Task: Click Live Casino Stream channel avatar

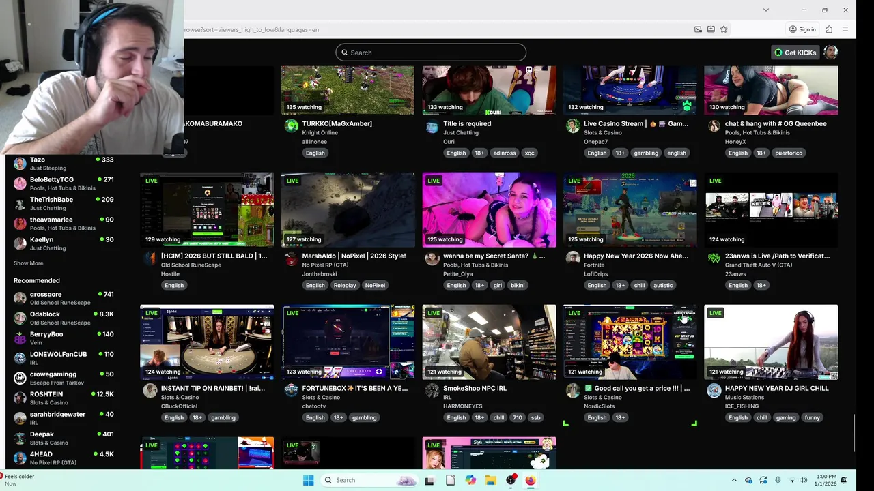Action: [x=573, y=126]
